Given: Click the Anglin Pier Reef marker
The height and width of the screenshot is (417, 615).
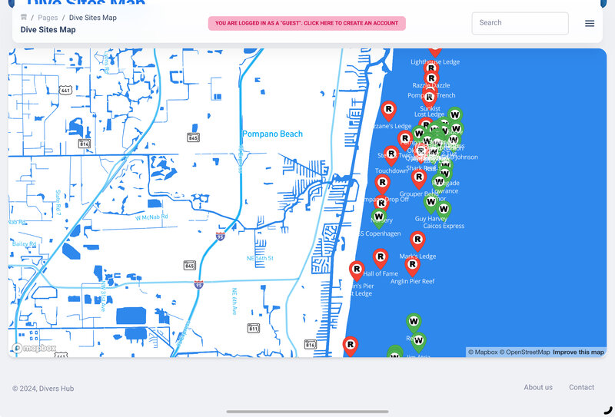Looking at the screenshot, I should pyautogui.click(x=412, y=266).
